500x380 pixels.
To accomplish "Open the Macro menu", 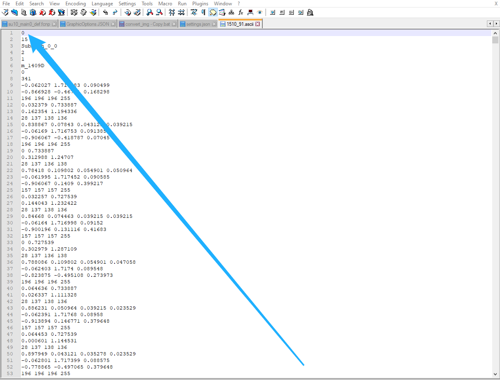I will [x=165, y=4].
